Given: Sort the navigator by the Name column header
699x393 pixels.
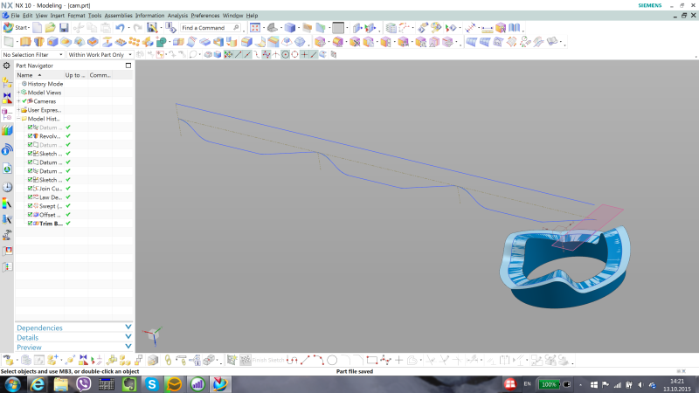Looking at the screenshot, I should pyautogui.click(x=39, y=75).
